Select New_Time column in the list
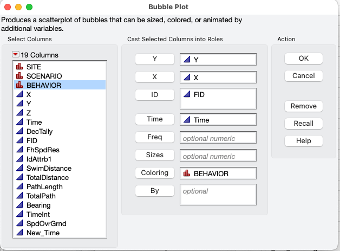340x251 pixels. coord(43,233)
